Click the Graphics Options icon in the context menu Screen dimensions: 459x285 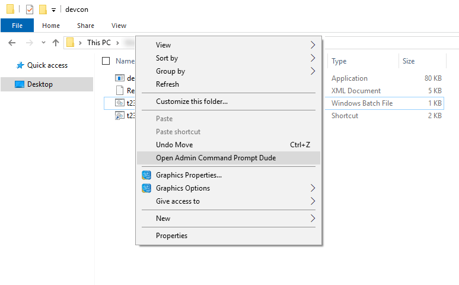(146, 188)
